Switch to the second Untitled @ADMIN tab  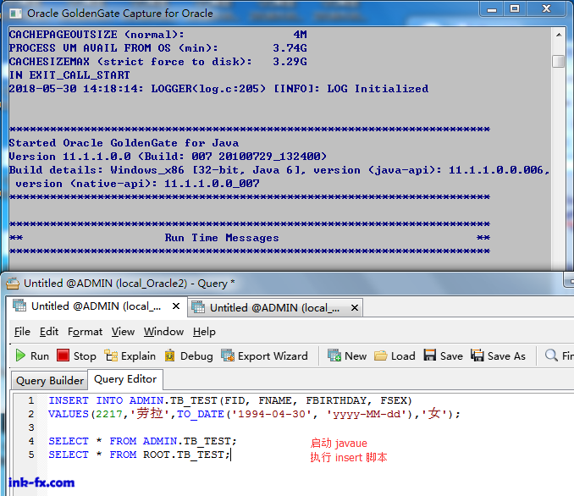(274, 307)
